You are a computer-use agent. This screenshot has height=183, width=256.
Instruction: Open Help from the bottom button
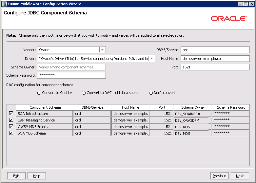pyautogui.click(x=37, y=176)
